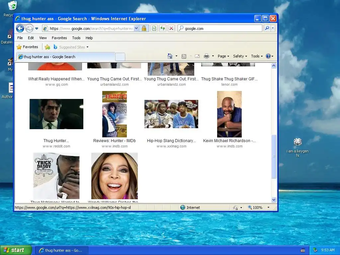Click the Read Mail icon
The height and width of the screenshot is (255, 340).
click(x=197, y=56)
